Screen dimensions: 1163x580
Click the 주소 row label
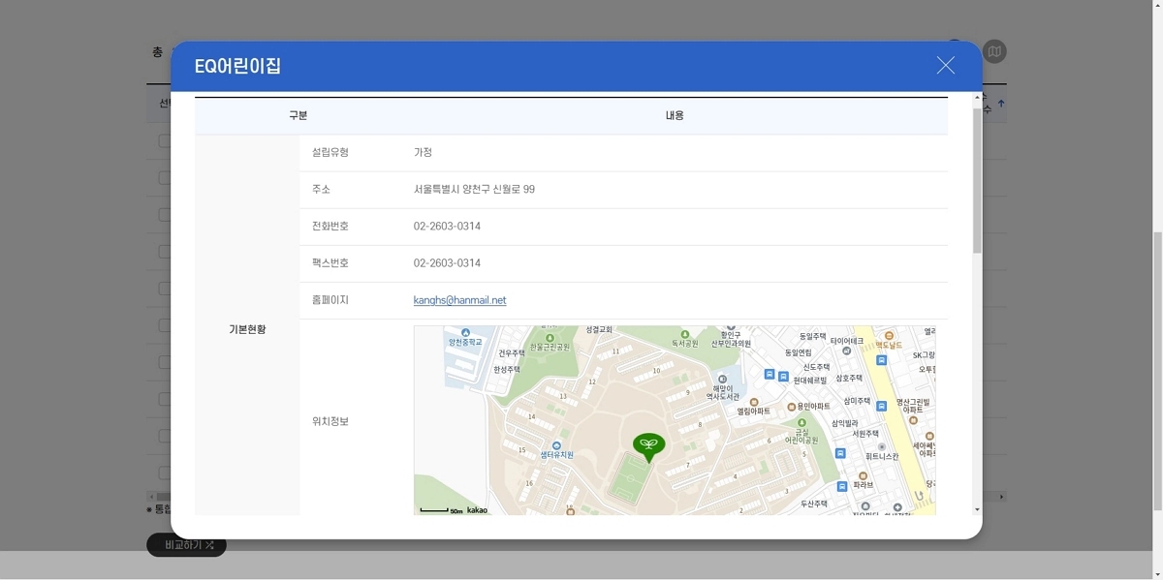[321, 189]
